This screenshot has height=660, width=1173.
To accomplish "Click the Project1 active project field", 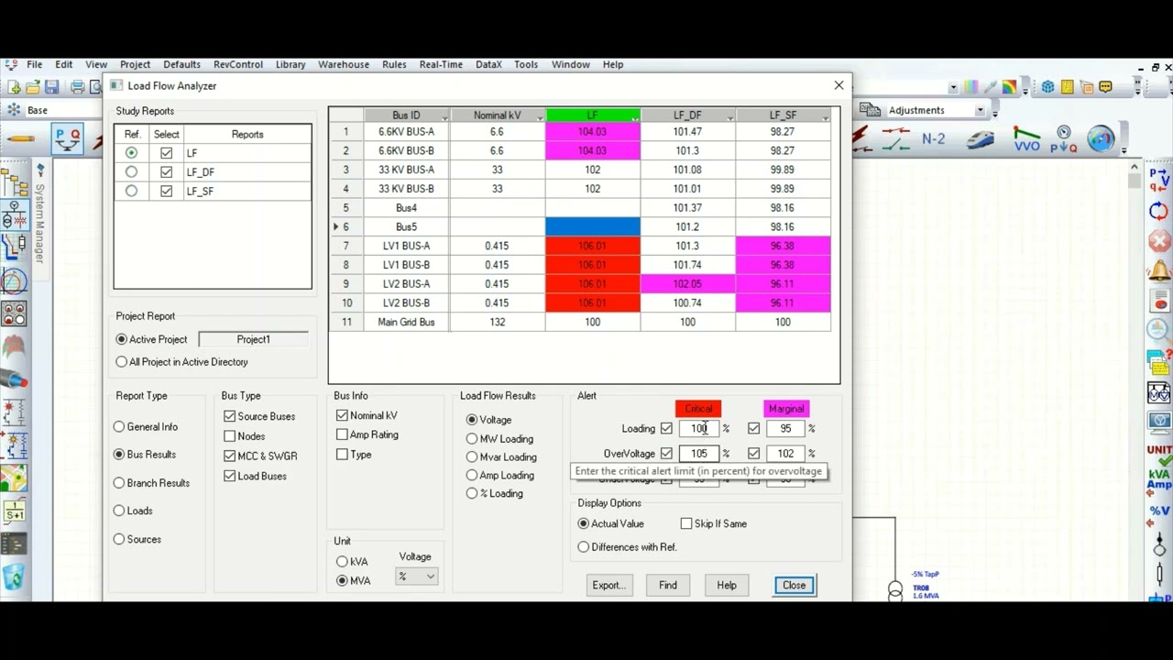I will click(253, 339).
